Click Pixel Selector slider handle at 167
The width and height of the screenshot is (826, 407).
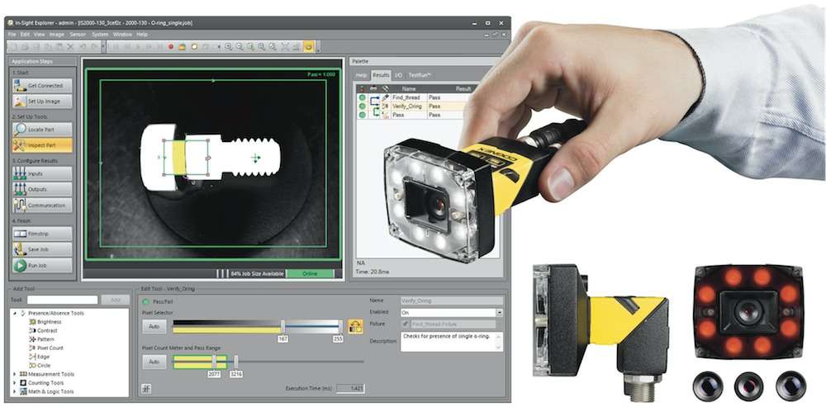(x=282, y=327)
